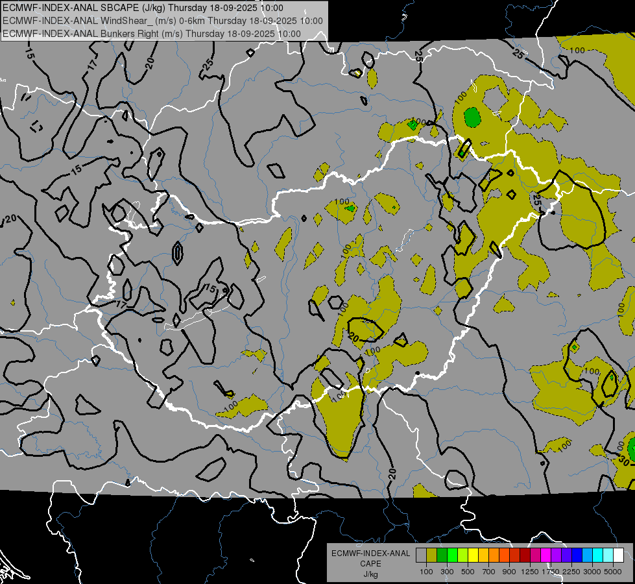Click the 5000 value under the legend
Screen dimensions: 635x584
coord(613,571)
